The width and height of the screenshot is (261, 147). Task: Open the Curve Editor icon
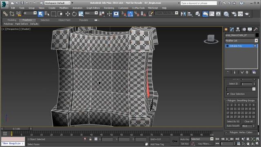point(212,14)
